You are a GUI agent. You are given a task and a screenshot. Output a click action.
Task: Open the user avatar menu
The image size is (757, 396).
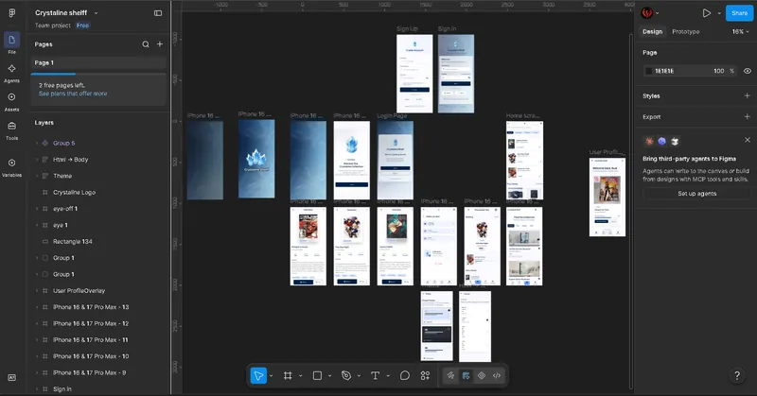pyautogui.click(x=647, y=13)
